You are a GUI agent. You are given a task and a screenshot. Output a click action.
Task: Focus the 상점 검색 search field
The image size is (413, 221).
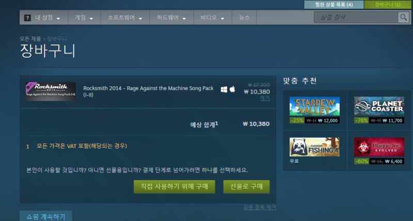tap(356, 18)
